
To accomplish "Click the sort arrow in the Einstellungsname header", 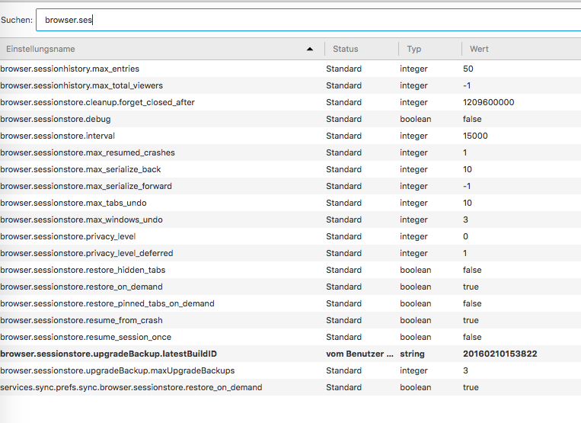I will [x=310, y=49].
